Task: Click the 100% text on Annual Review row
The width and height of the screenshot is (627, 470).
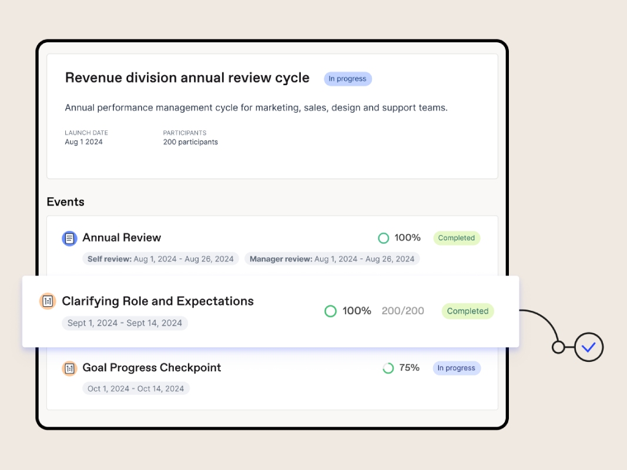Action: pyautogui.click(x=407, y=238)
